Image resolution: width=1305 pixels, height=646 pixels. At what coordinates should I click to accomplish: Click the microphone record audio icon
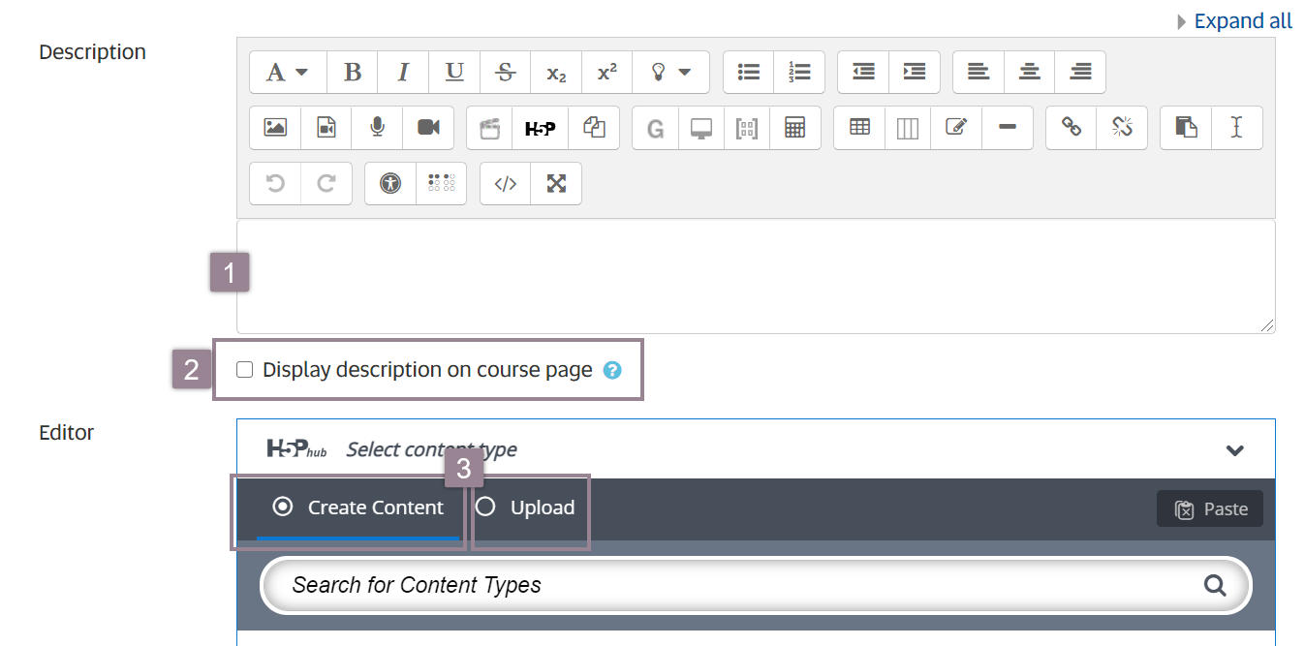click(x=377, y=128)
